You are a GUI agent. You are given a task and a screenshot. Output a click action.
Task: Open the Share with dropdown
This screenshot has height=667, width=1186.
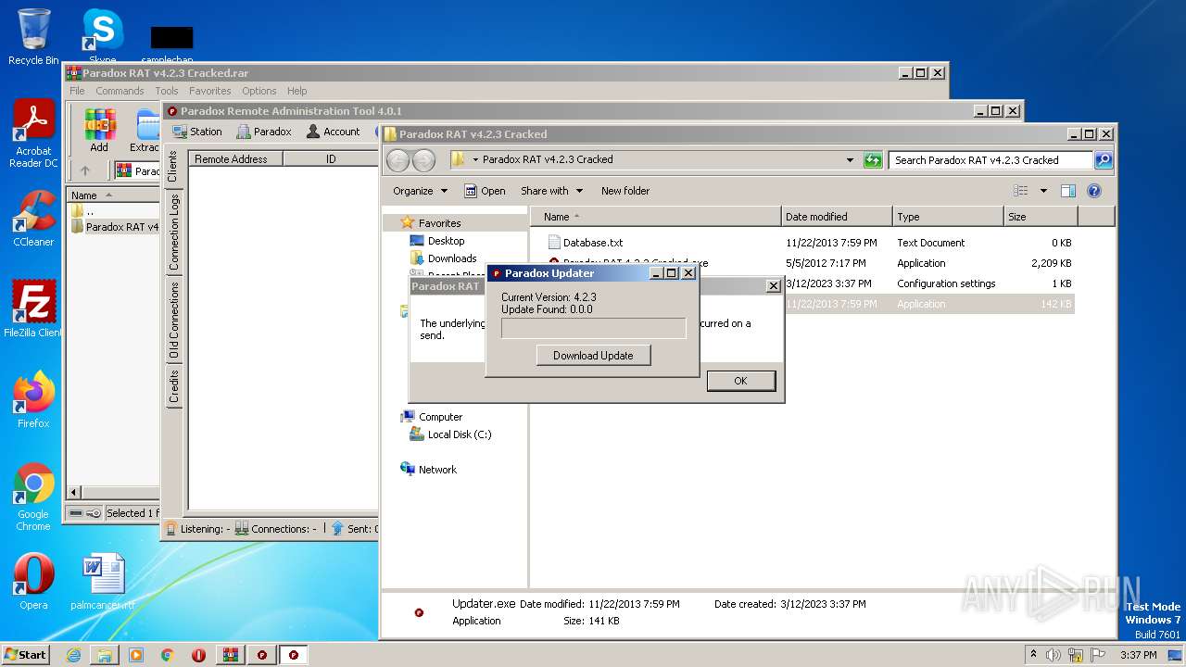(x=552, y=191)
